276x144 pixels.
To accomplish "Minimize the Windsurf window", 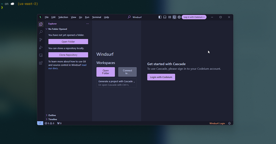I will click(212, 17).
